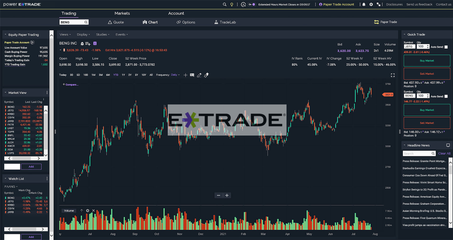Viewport: 453px width, 240px height.
Task: Click the layout windows icon in top bar
Action: click(378, 4)
